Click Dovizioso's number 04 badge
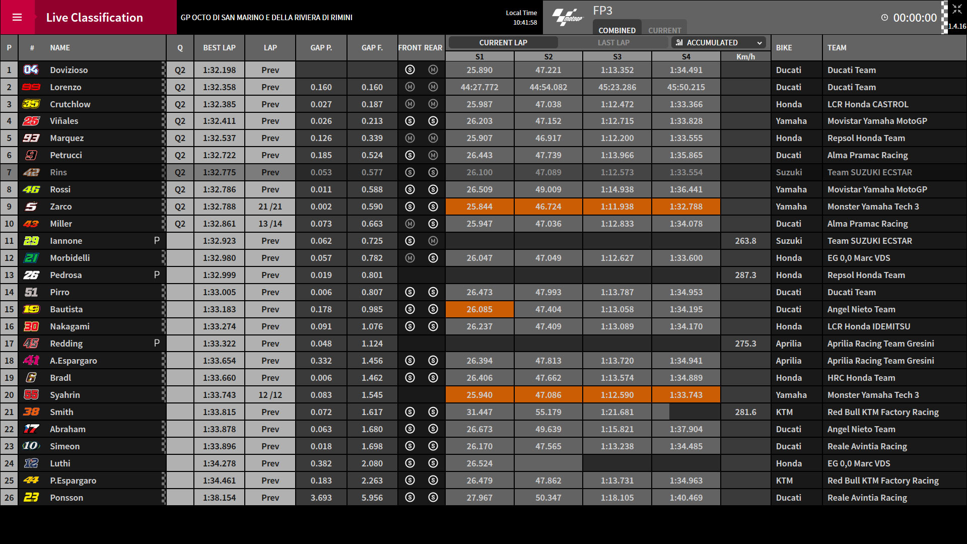Screen dimensions: 967x544 click(31, 70)
